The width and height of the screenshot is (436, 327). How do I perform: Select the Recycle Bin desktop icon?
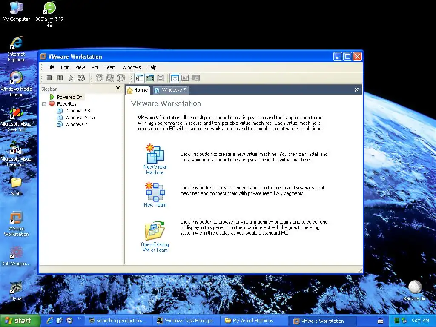[415, 290]
